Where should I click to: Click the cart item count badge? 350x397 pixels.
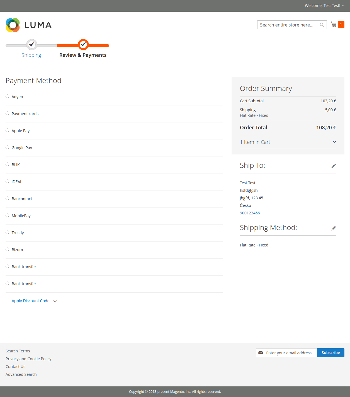341,25
